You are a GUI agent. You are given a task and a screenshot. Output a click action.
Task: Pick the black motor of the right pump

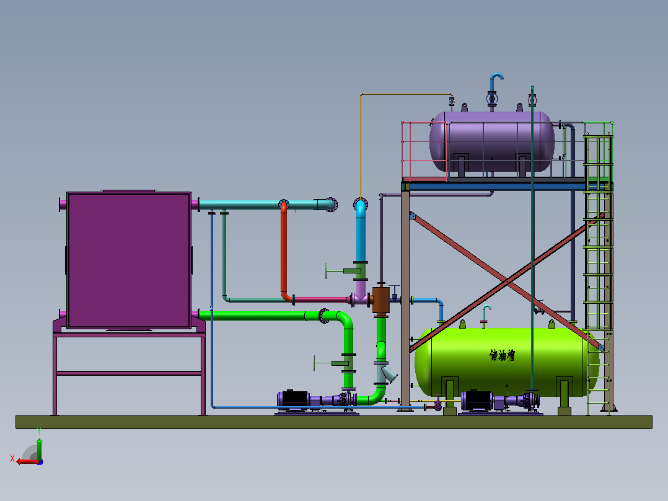(x=478, y=400)
